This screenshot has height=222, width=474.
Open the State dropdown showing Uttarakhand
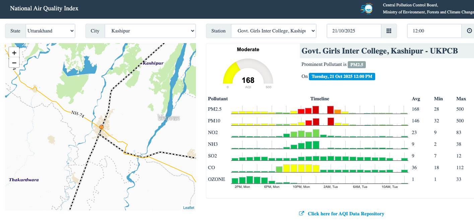click(50, 31)
